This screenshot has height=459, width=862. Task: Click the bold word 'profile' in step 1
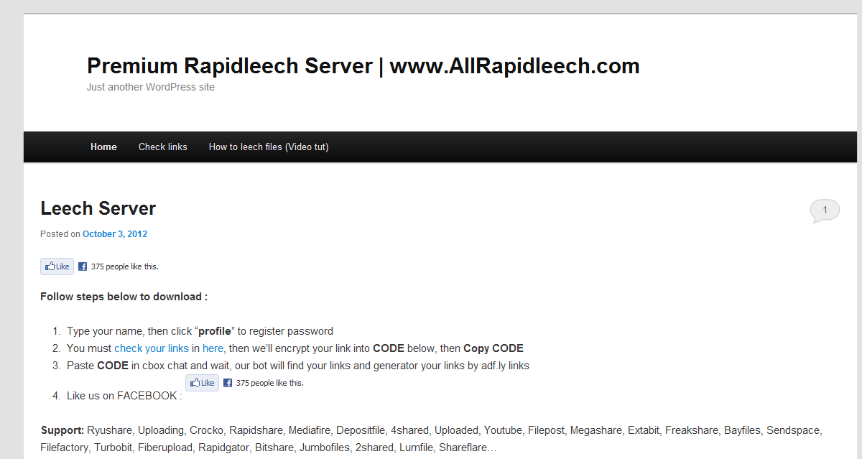(215, 331)
